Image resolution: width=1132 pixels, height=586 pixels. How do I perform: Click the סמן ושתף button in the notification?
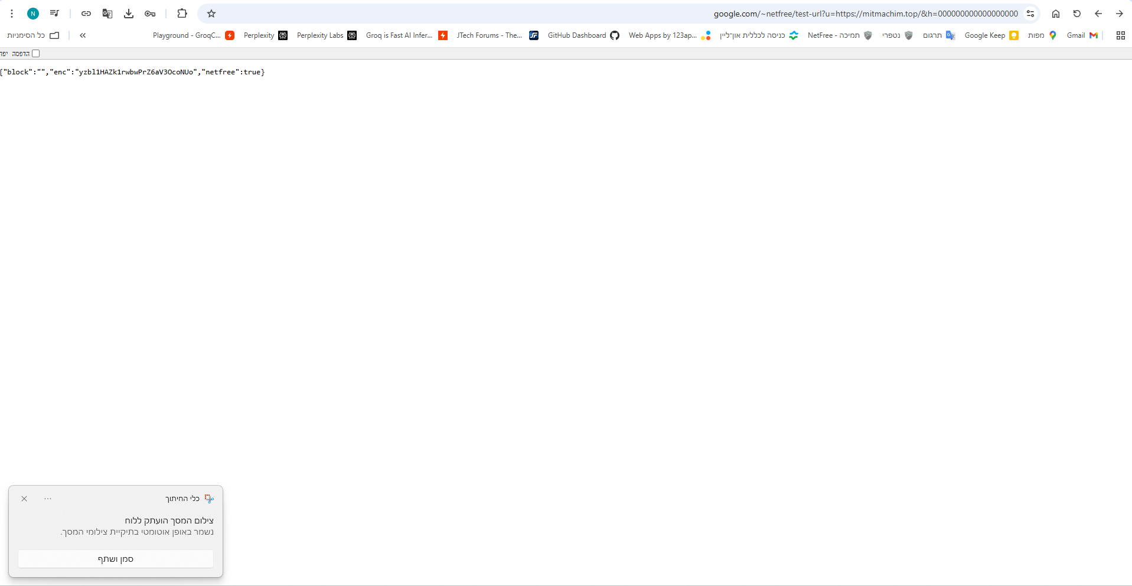(115, 558)
